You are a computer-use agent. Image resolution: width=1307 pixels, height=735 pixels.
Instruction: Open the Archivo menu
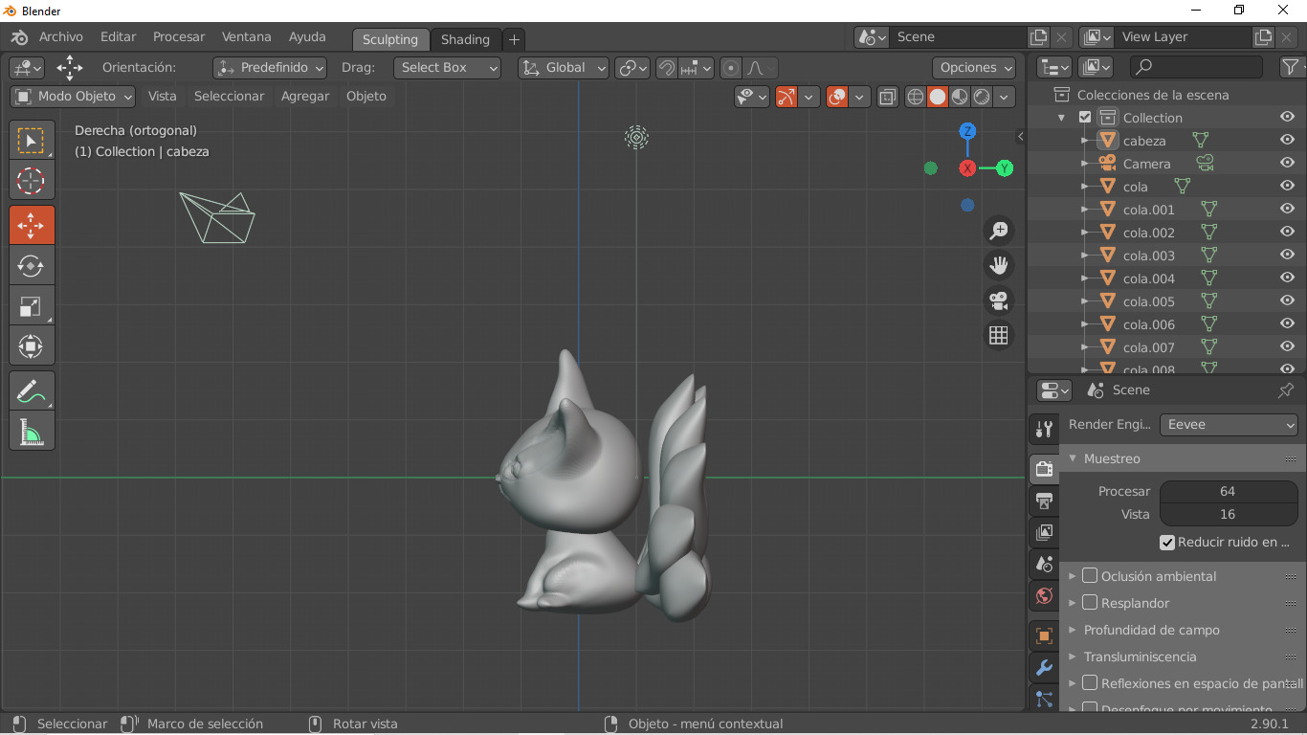[61, 37]
